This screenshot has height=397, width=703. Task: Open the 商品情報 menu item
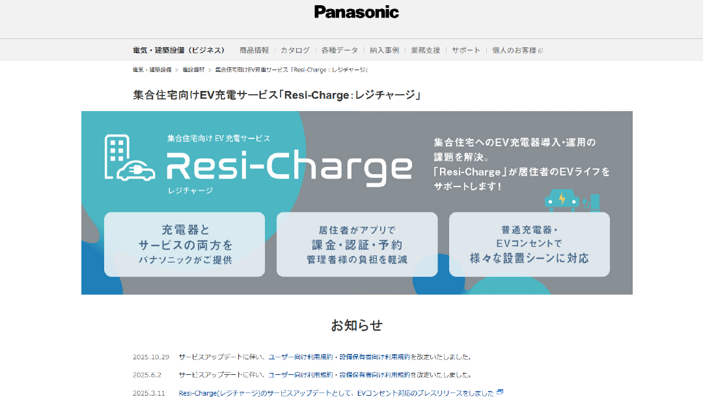coord(255,49)
